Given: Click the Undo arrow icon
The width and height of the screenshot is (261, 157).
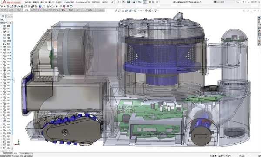Looking at the screenshot, I should (x=139, y=2).
